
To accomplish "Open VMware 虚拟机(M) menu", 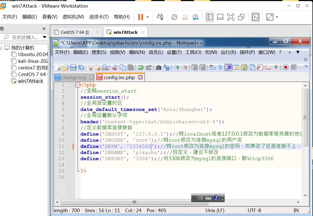I will point(73,17).
